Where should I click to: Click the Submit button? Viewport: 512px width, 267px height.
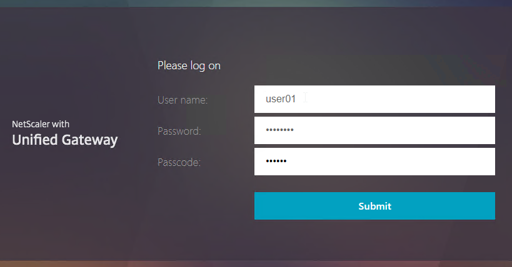(x=374, y=206)
